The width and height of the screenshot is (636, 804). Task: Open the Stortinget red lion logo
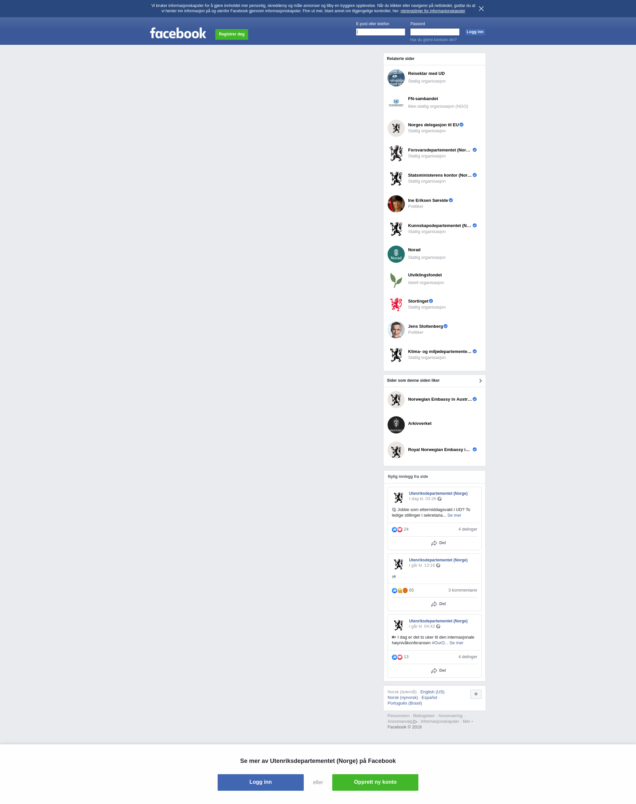[396, 304]
